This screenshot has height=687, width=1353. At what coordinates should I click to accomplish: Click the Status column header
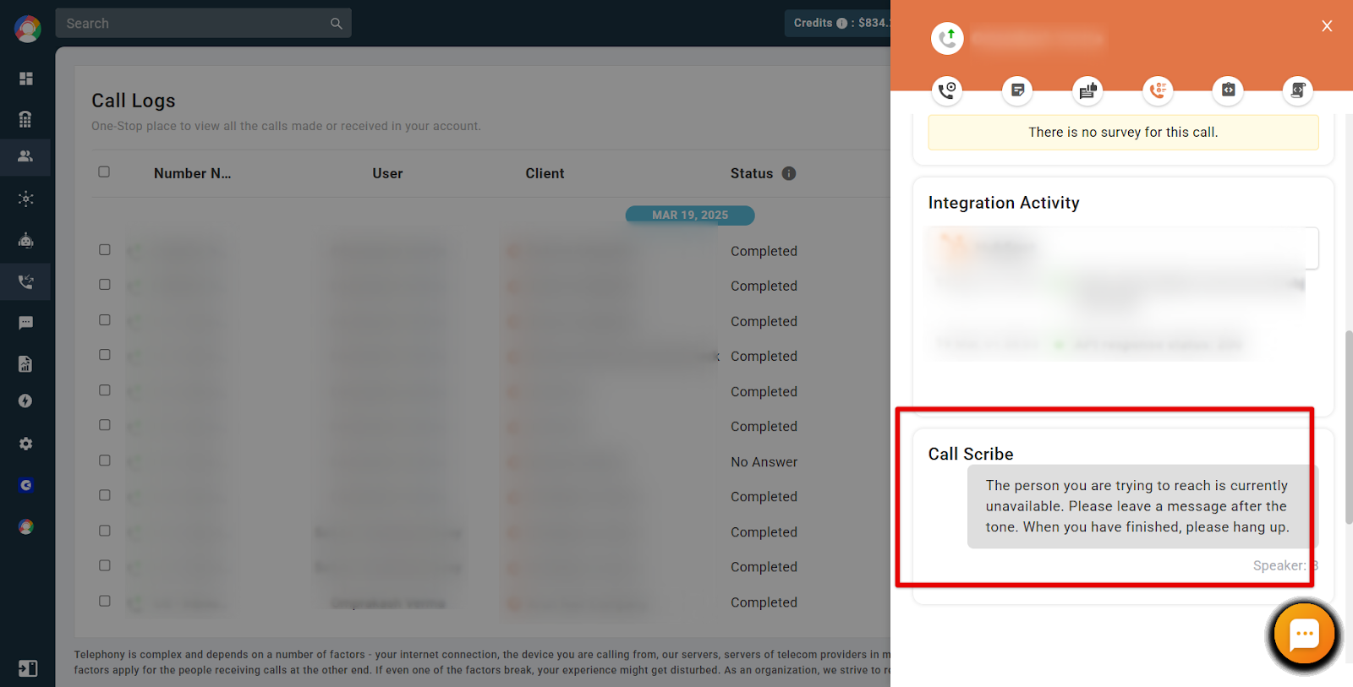click(752, 173)
